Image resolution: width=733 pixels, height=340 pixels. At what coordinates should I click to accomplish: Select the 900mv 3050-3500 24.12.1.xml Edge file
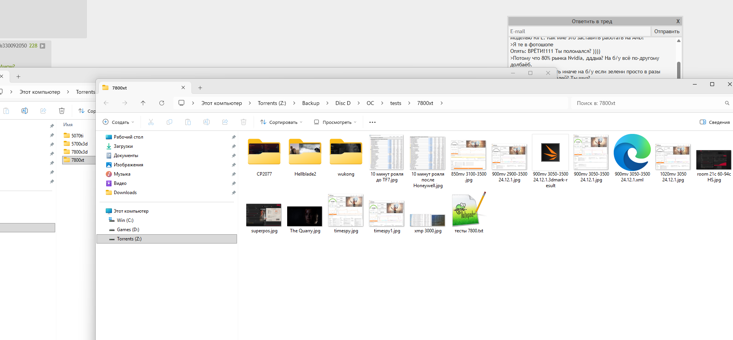pos(632,158)
